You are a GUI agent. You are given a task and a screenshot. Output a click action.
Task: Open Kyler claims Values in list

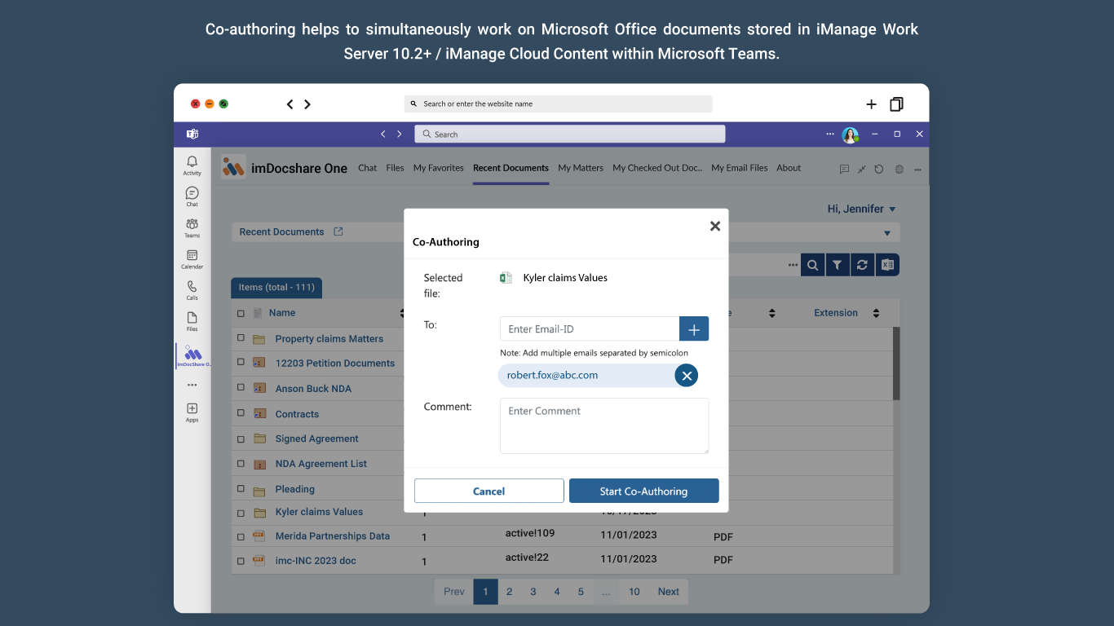[319, 512]
